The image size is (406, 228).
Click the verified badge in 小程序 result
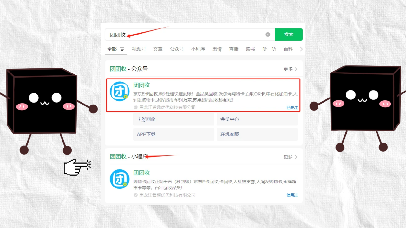(x=136, y=195)
